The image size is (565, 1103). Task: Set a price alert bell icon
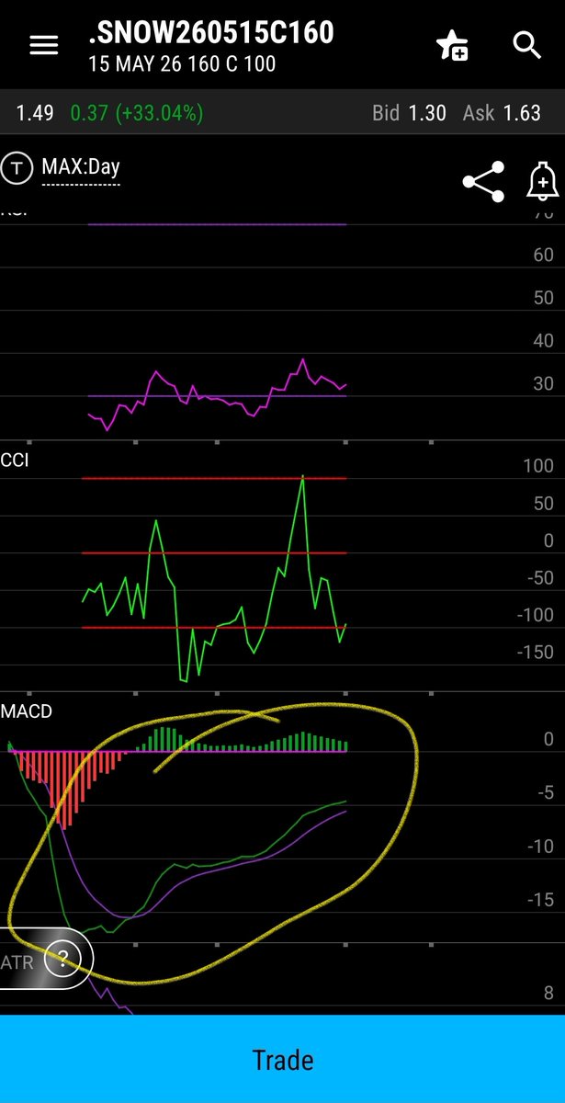(542, 181)
